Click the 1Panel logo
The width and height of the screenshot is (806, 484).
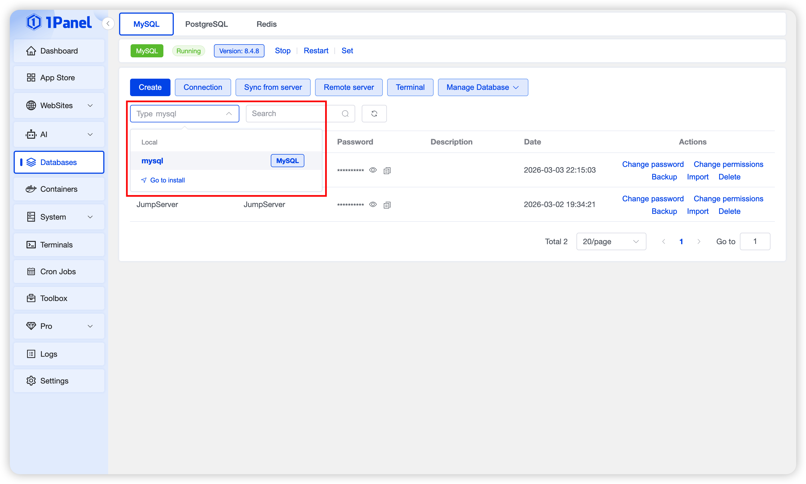click(59, 22)
